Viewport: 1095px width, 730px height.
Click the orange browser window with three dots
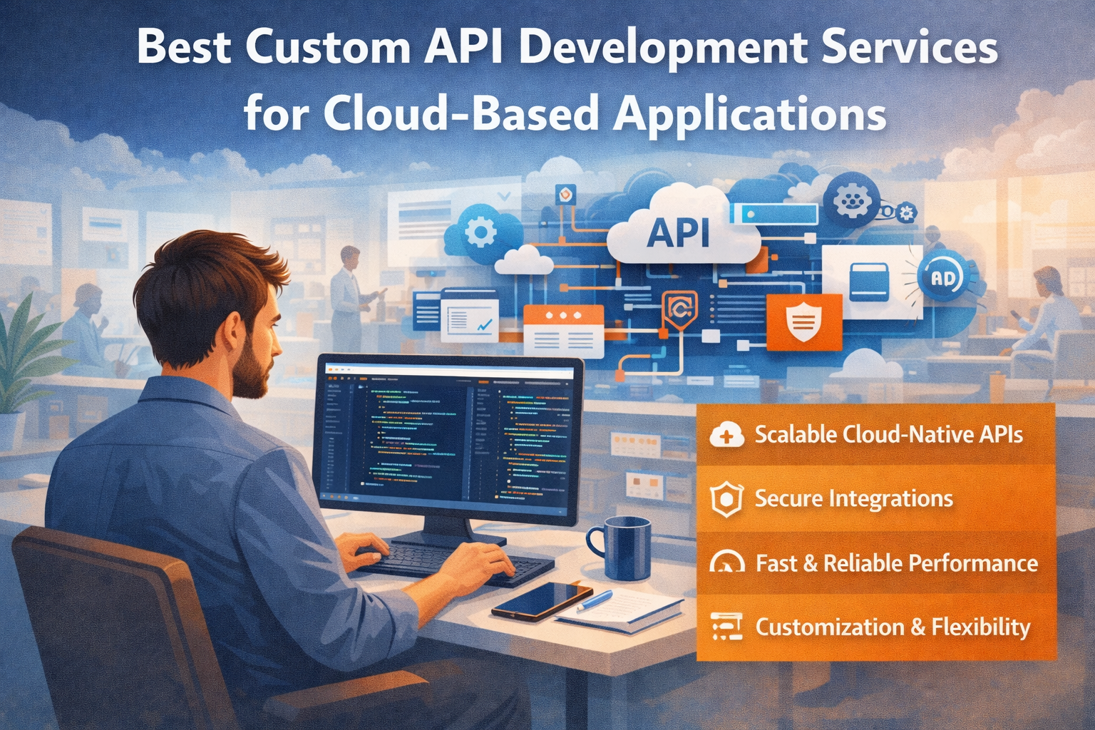[563, 329]
